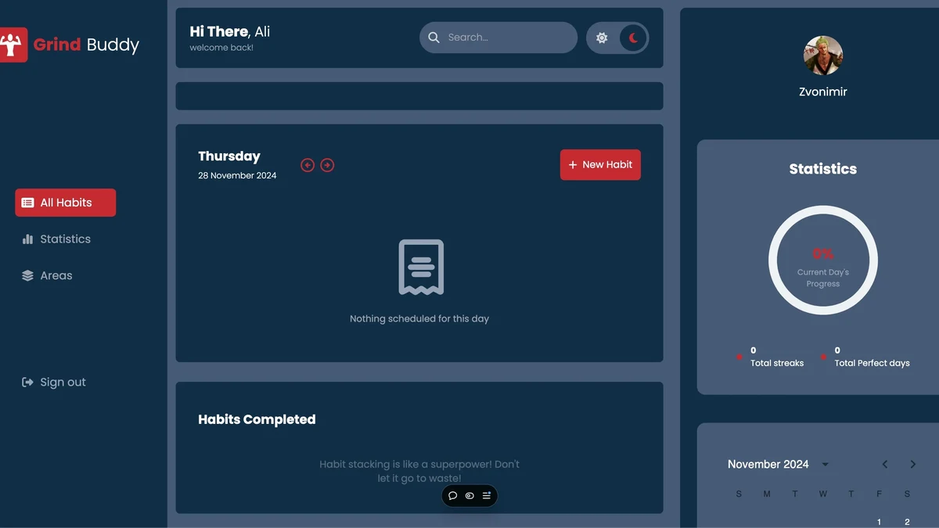Click the circular Current Day's Progress ring
Screen dimensions: 939x528
pyautogui.click(x=823, y=260)
